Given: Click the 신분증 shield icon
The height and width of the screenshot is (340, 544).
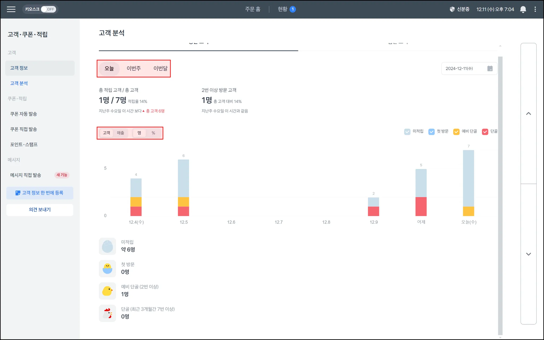Looking at the screenshot, I should (452, 9).
